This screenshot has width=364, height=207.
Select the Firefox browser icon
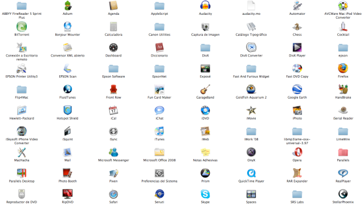[343, 68]
